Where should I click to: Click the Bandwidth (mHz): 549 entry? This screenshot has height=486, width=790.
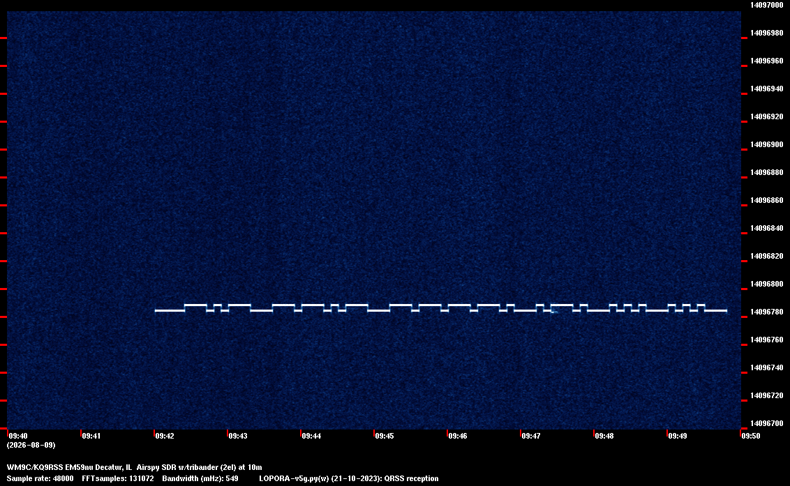pyautogui.click(x=200, y=478)
